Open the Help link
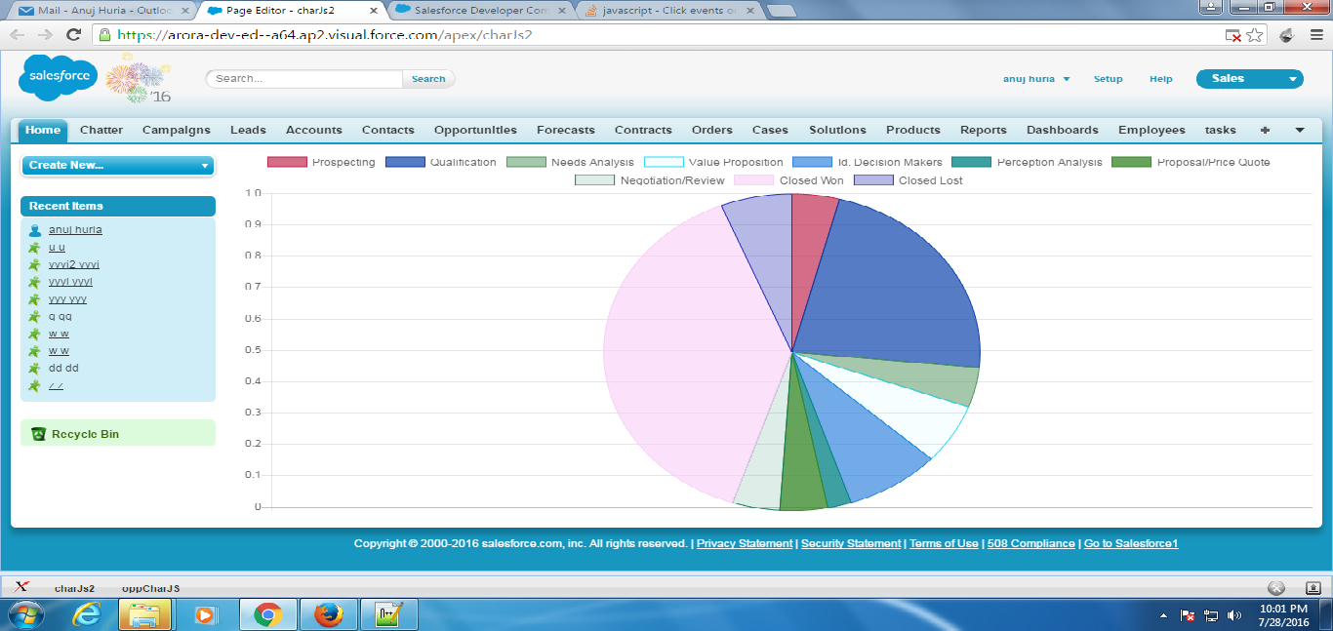The width and height of the screenshot is (1333, 631). pos(1160,79)
